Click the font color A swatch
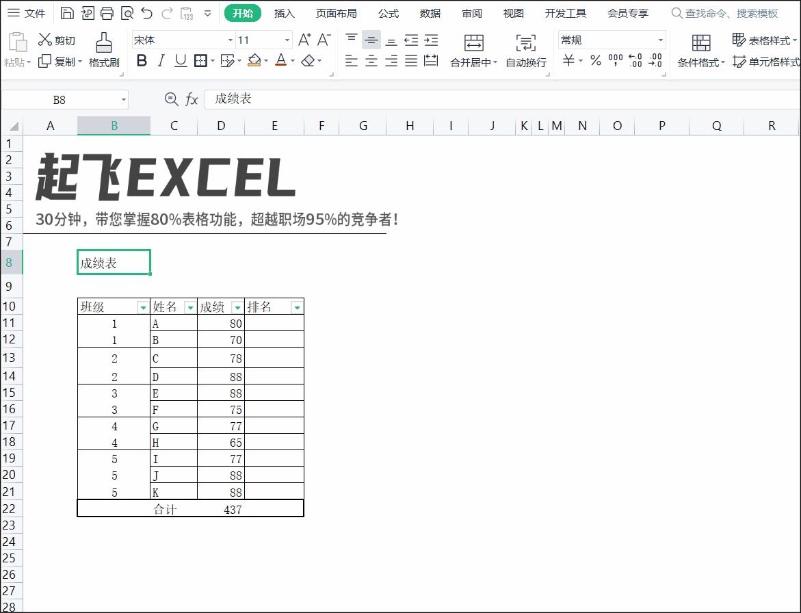 click(281, 61)
